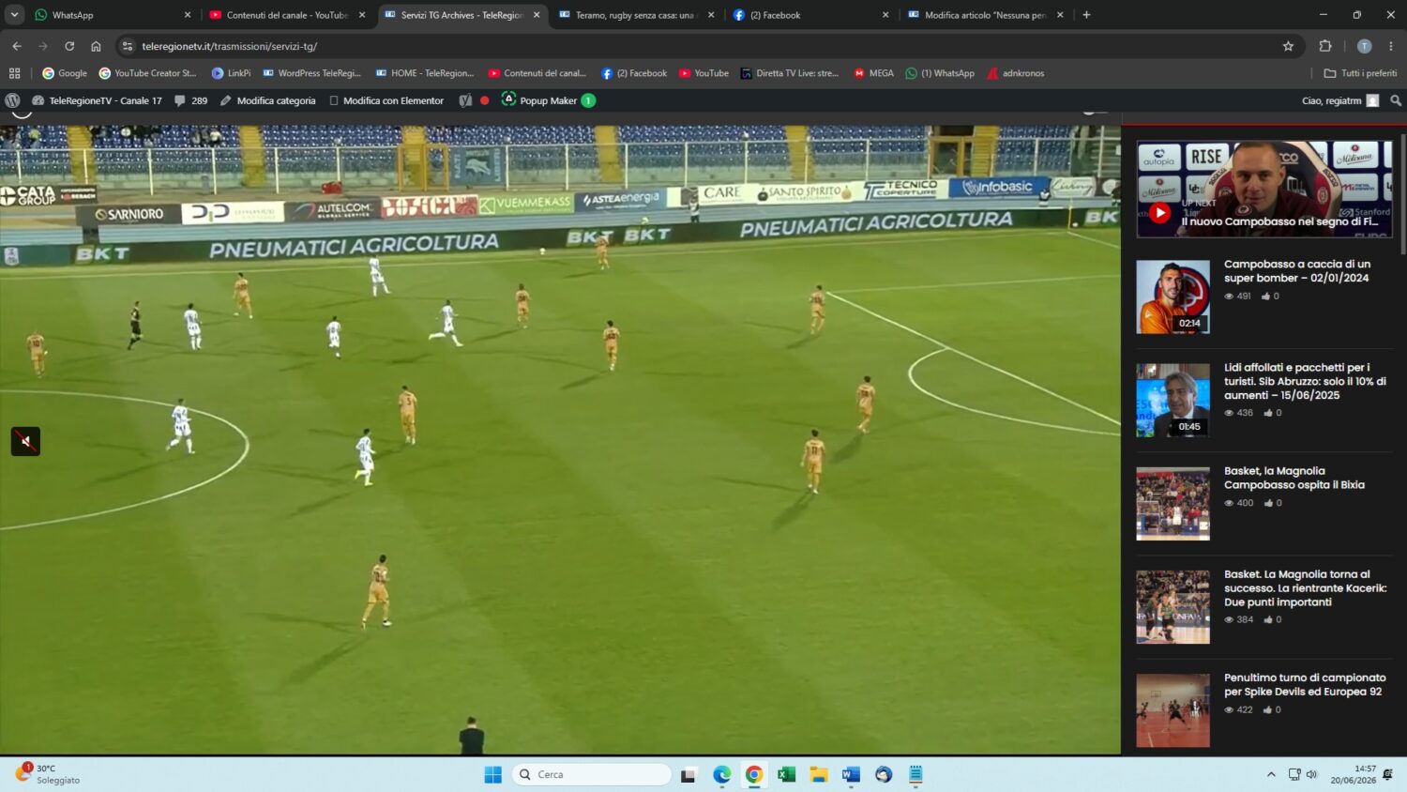
Task: Switch to the (2) Facebook tab
Action: (809, 15)
